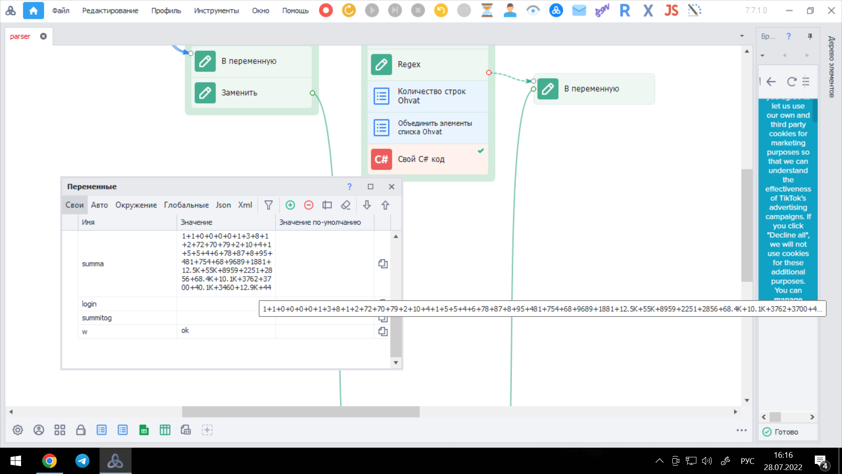Open the hourglass timer icon
This screenshot has height=474, width=842.
click(x=487, y=10)
